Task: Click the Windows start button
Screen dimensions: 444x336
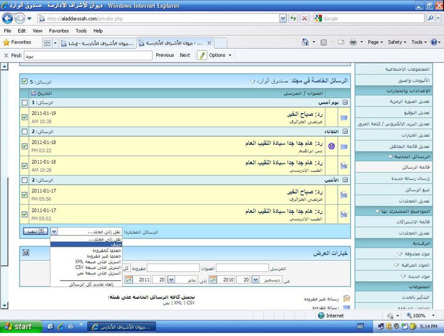Action: tap(21, 327)
